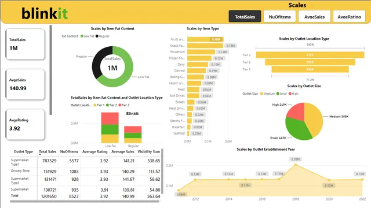Select the 2018 peak point 0.20M
371x208 pixels.
(296, 165)
